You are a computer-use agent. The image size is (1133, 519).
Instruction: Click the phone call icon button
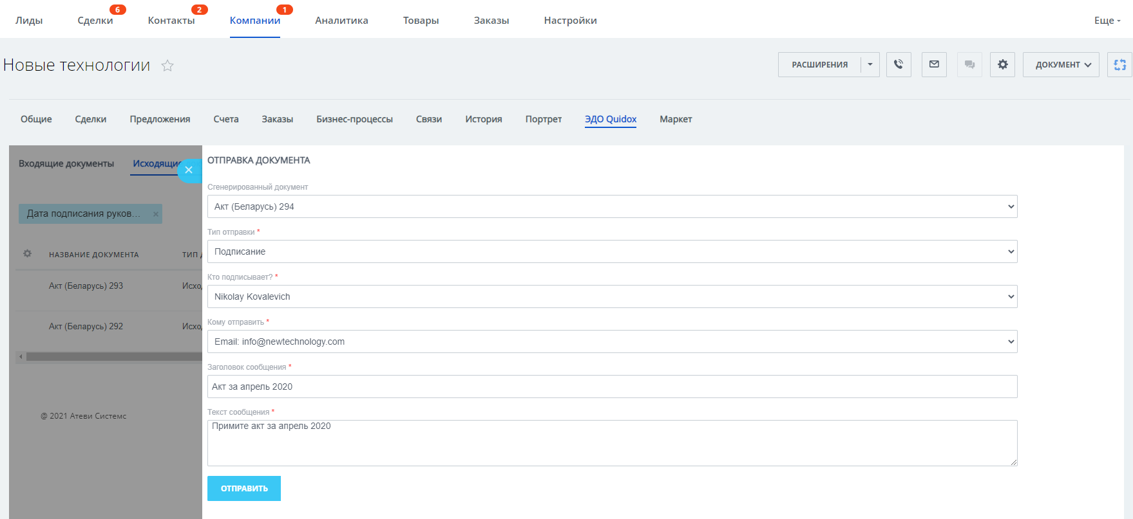(x=899, y=64)
